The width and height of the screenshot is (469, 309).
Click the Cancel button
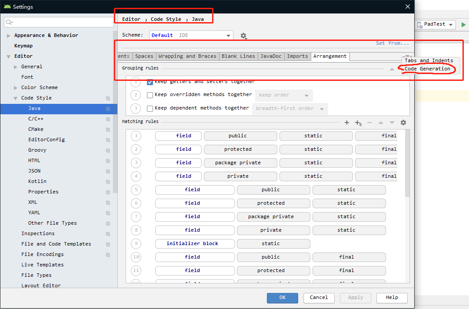pos(319,298)
